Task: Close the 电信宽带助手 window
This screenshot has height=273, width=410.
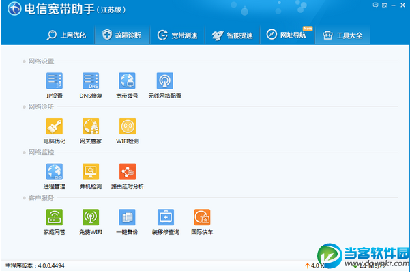Action: [402, 5]
